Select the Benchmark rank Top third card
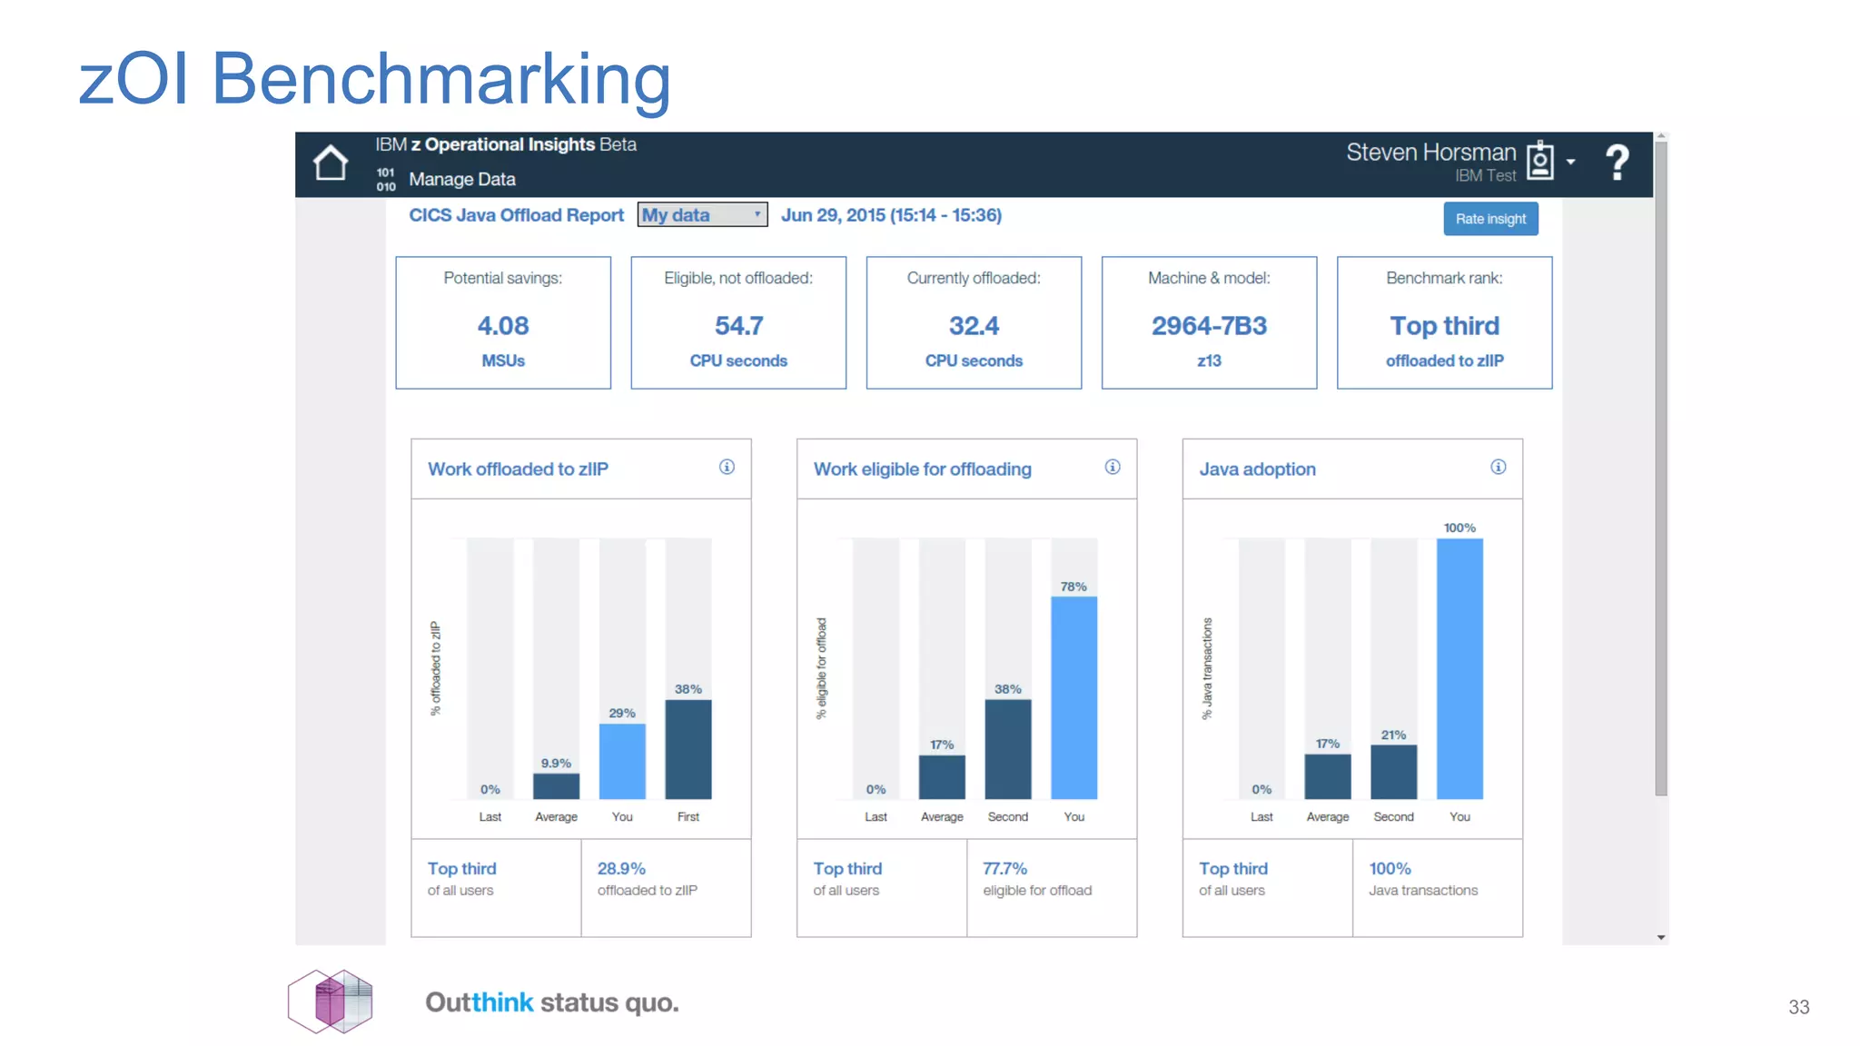 [x=1444, y=322]
